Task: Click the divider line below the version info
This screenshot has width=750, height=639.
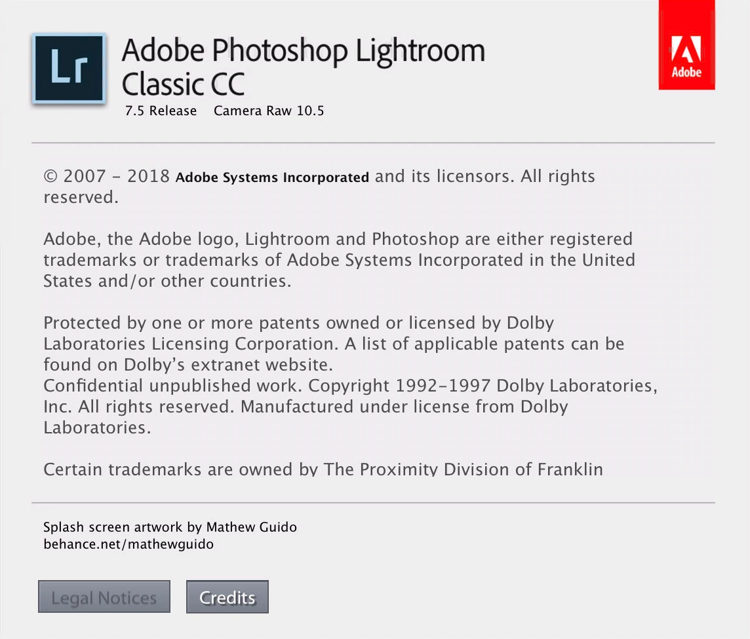Action: click(372, 143)
